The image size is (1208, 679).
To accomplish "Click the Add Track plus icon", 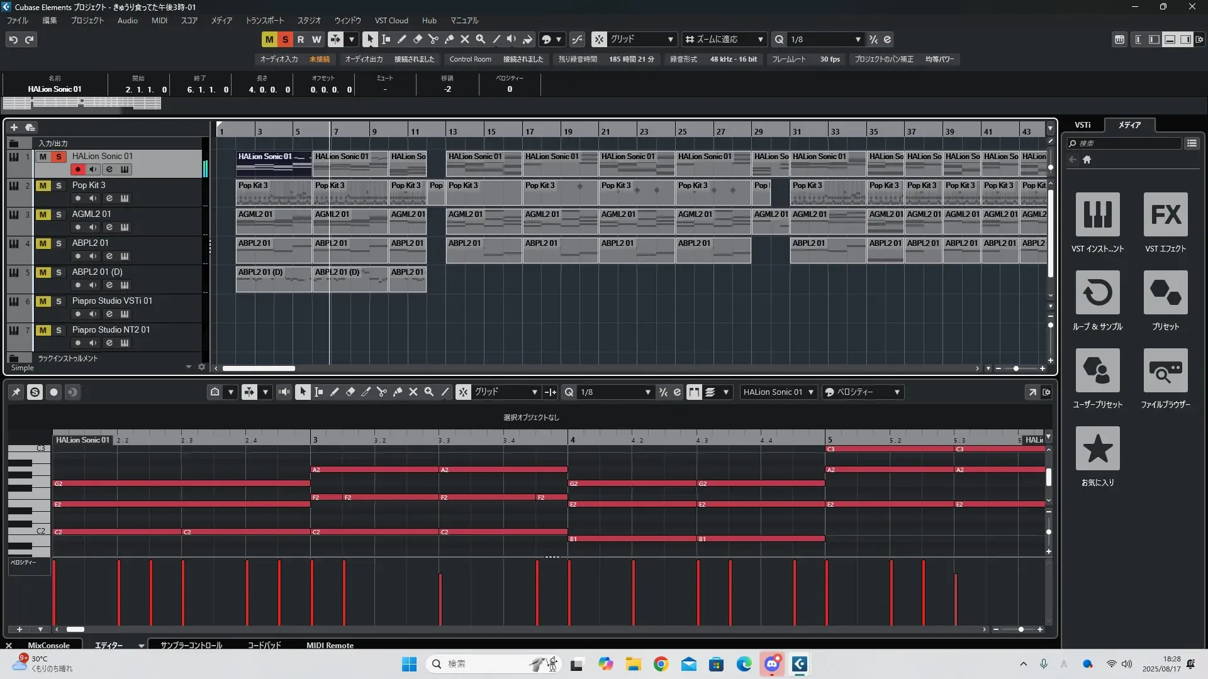I will click(14, 127).
